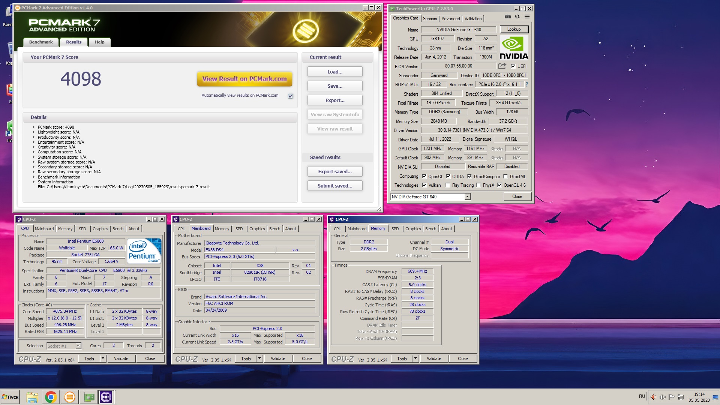Open Tools dropdown arrow in CPU window
This screenshot has height=405, width=720.
(103, 358)
